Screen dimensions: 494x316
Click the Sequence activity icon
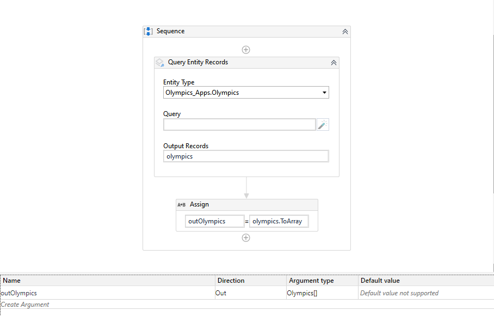pyautogui.click(x=149, y=31)
